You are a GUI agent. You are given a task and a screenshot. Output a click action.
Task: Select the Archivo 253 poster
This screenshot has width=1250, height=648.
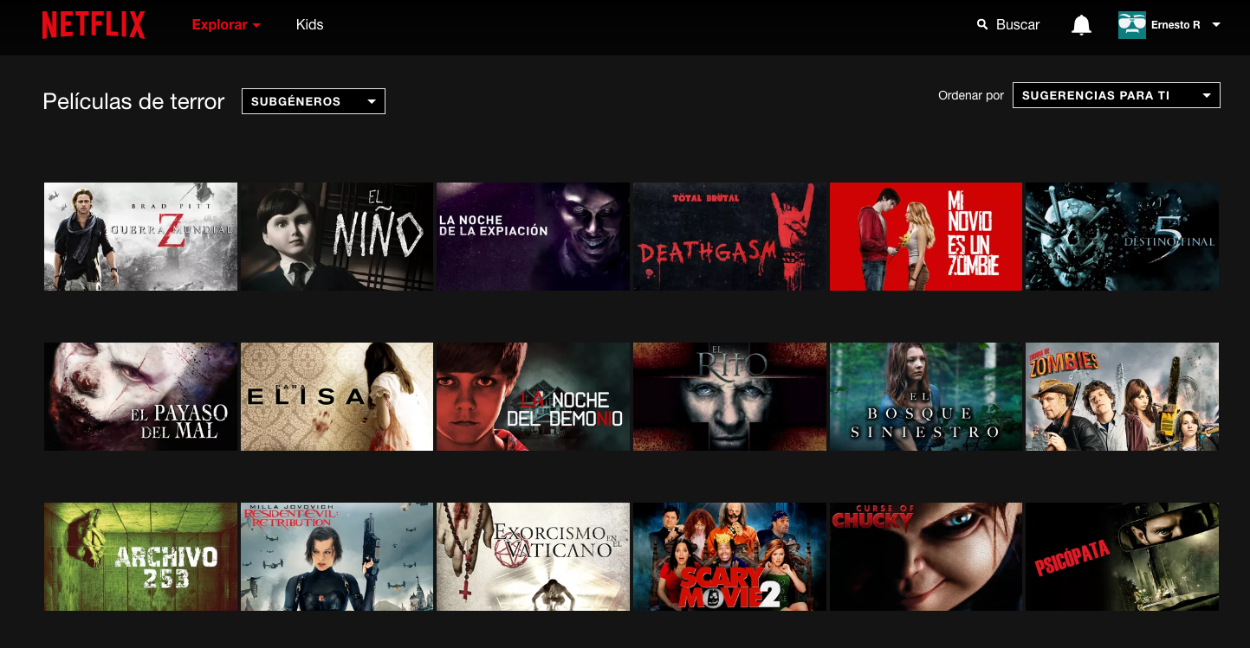140,556
